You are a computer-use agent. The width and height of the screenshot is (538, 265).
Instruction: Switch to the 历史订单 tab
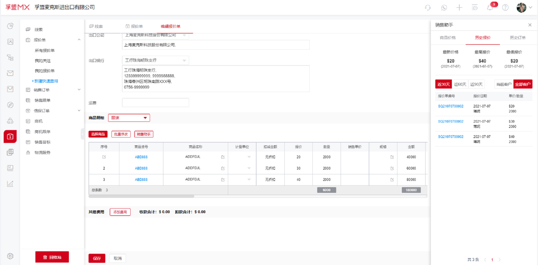pos(517,38)
